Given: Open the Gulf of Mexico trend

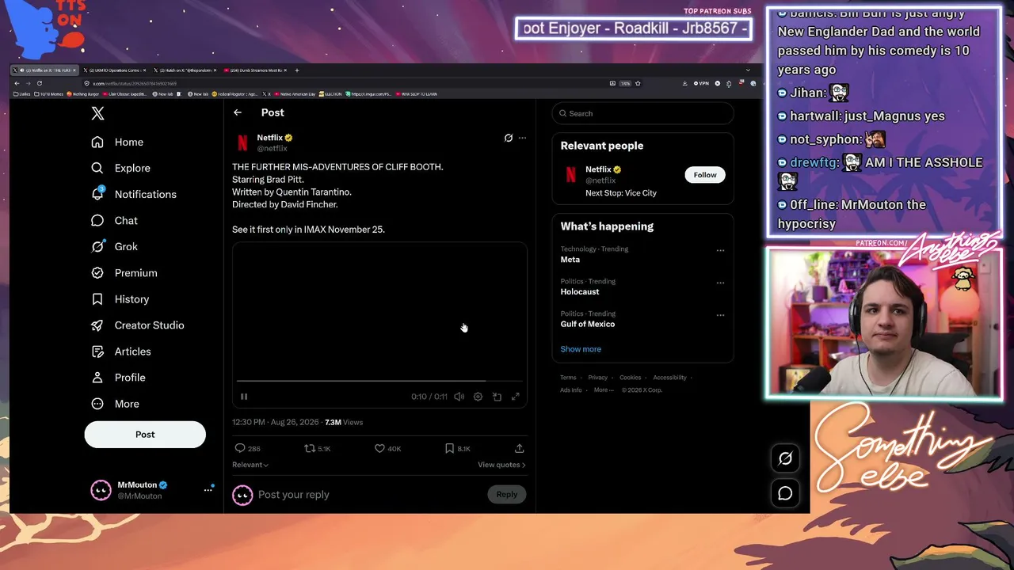Looking at the screenshot, I should click(588, 324).
